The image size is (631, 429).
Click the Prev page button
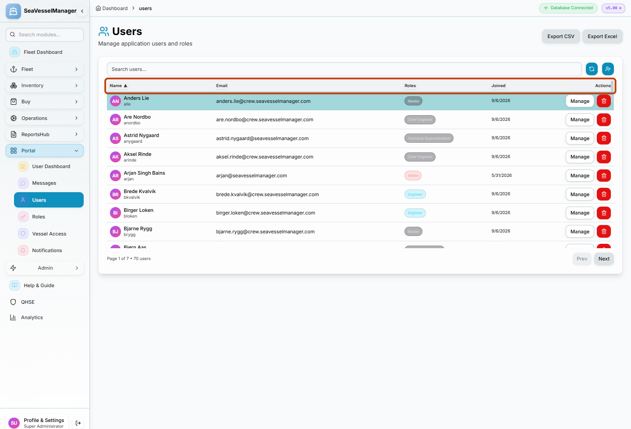click(582, 259)
